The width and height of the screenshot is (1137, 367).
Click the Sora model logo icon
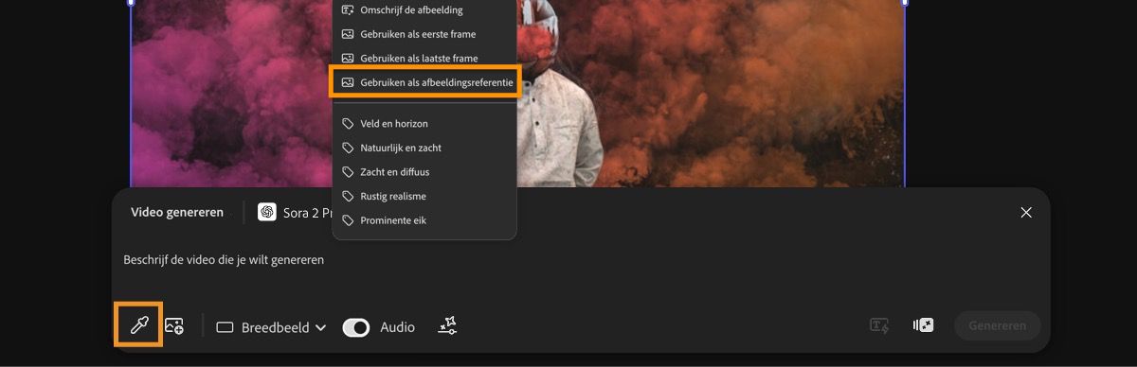tap(267, 213)
